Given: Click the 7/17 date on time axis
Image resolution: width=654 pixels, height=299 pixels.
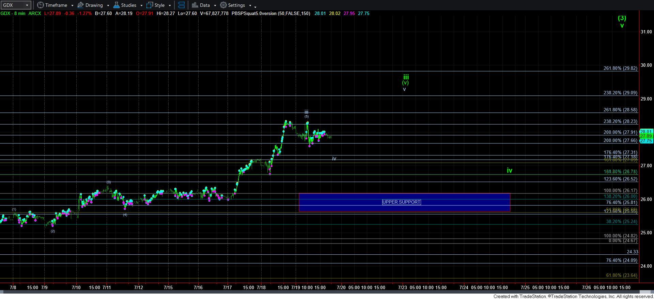Looking at the screenshot, I should (227, 287).
